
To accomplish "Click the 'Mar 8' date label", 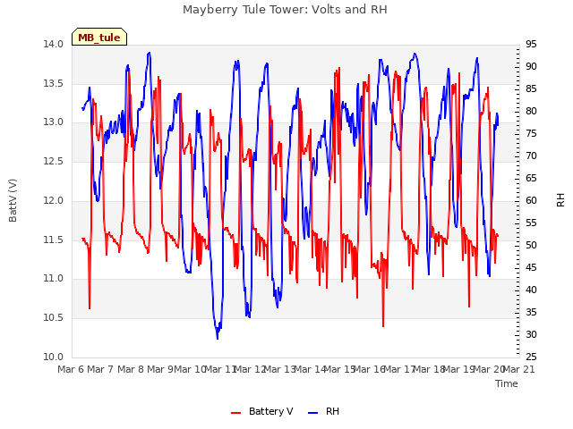I will click(131, 369).
